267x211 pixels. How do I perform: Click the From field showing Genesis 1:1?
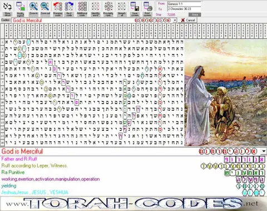(x=184, y=4)
